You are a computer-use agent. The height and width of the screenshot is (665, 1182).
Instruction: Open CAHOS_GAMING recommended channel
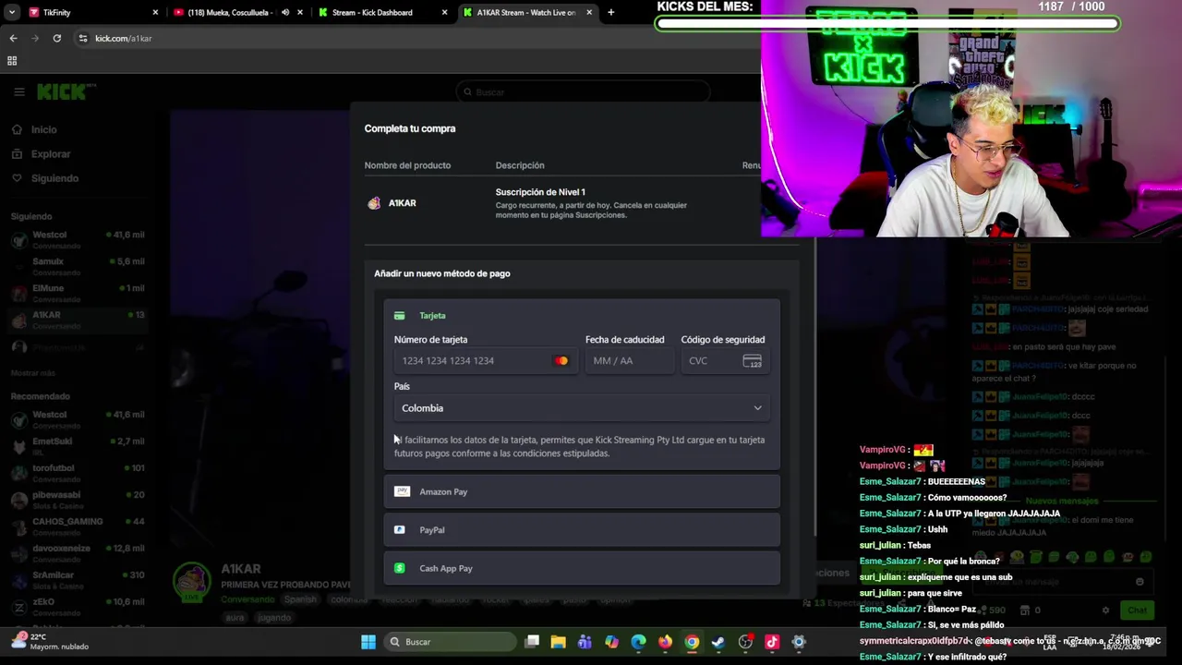78,526
